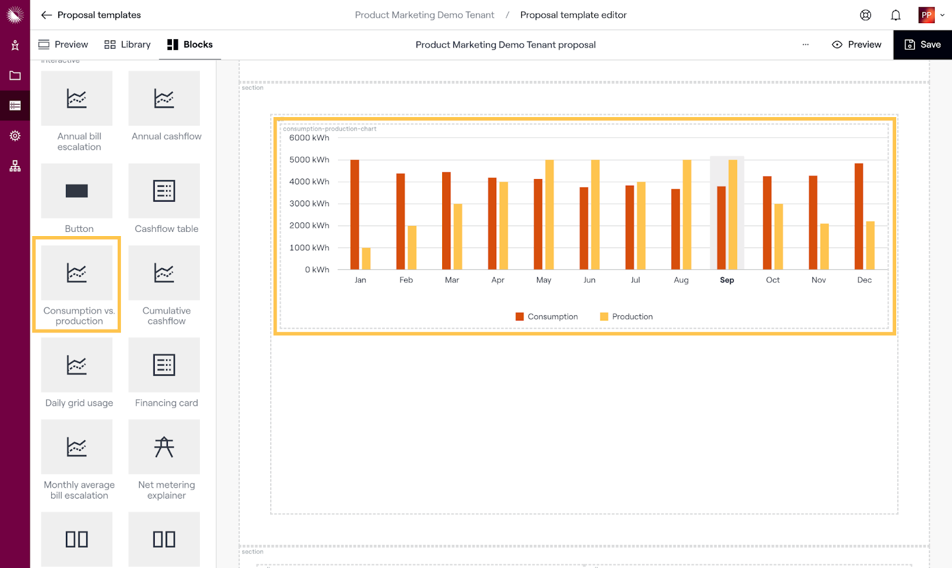This screenshot has width=952, height=568.
Task: Toggle the Production legend item
Action: pos(626,316)
